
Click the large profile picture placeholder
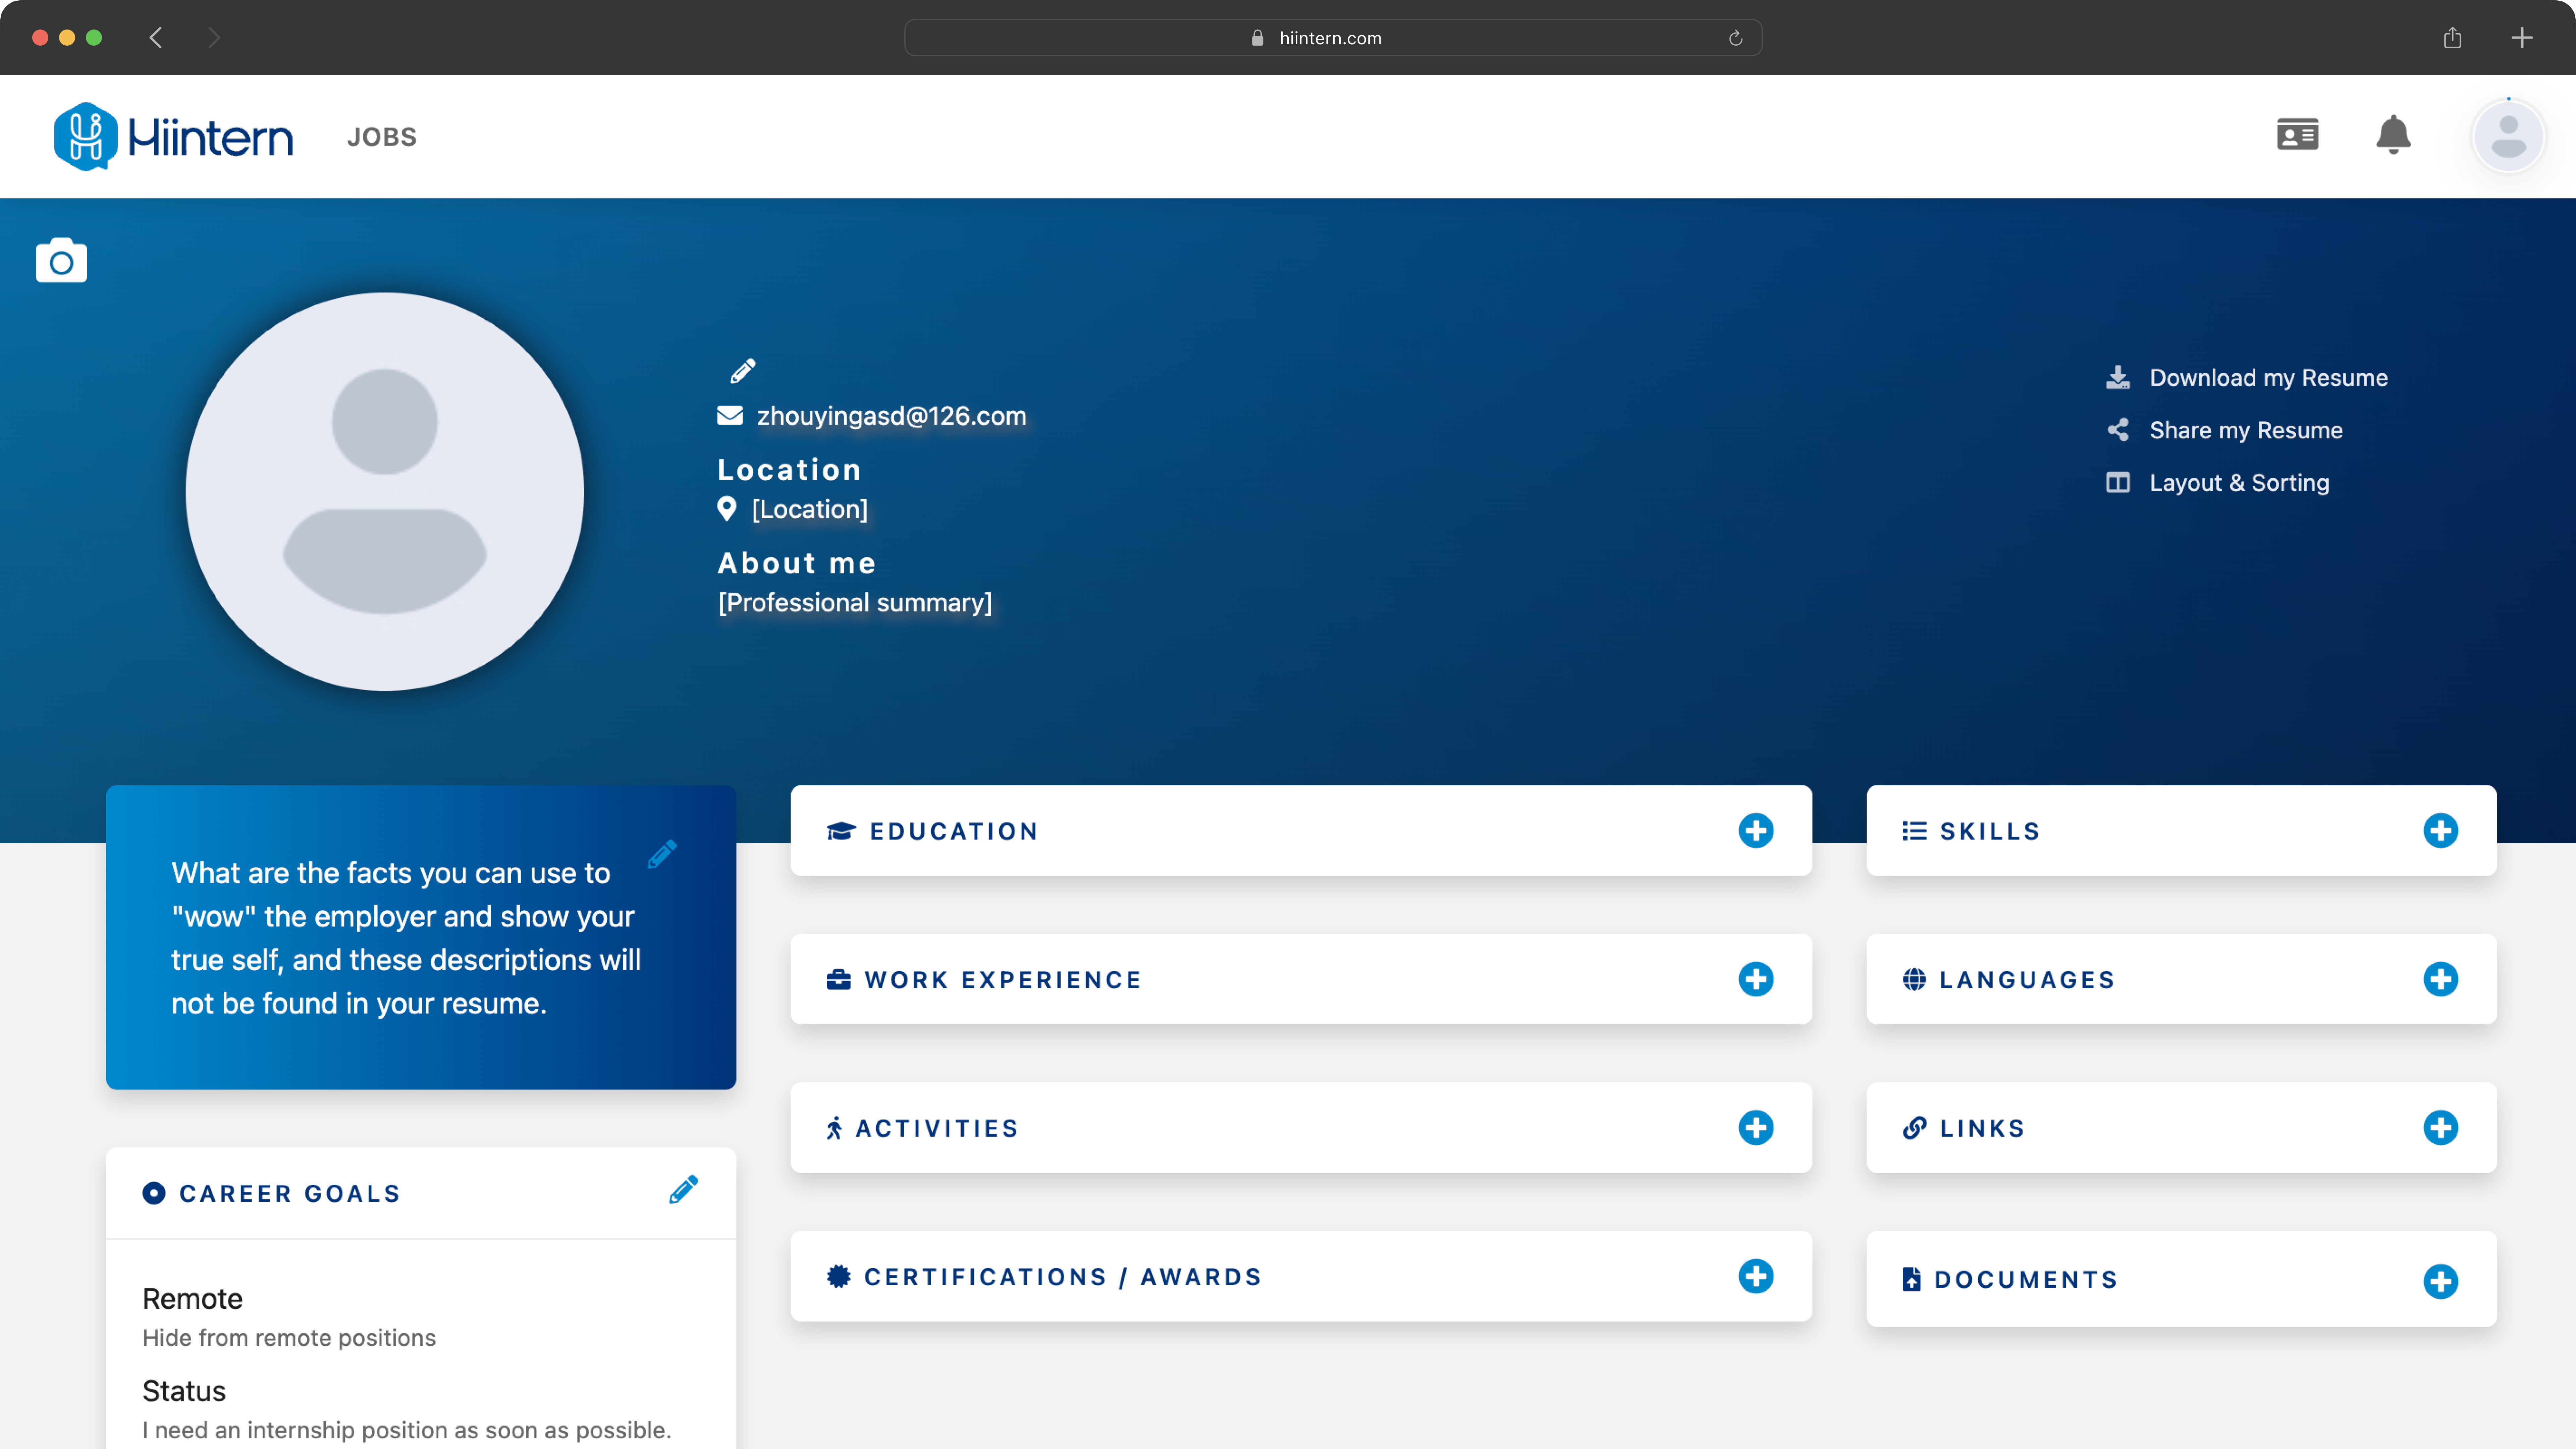(x=385, y=491)
